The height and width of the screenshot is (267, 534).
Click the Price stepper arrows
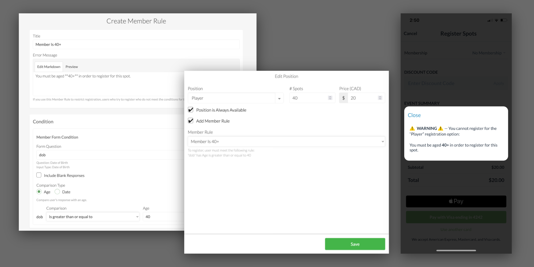coord(380,98)
